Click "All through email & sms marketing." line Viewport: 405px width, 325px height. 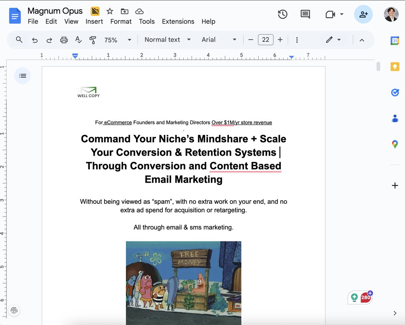point(184,227)
